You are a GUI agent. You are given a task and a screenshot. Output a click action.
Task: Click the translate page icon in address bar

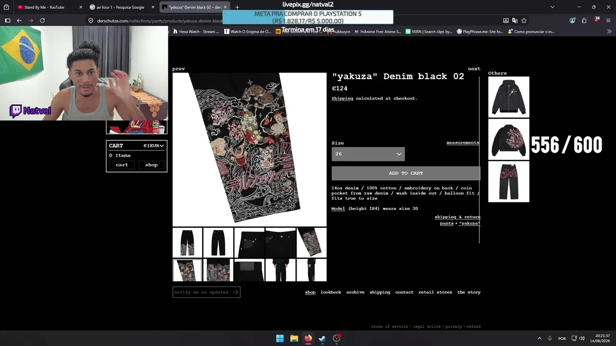[515, 21]
